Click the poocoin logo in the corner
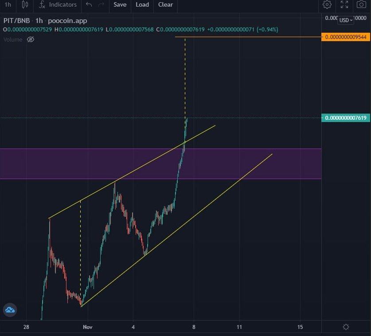 point(10,310)
